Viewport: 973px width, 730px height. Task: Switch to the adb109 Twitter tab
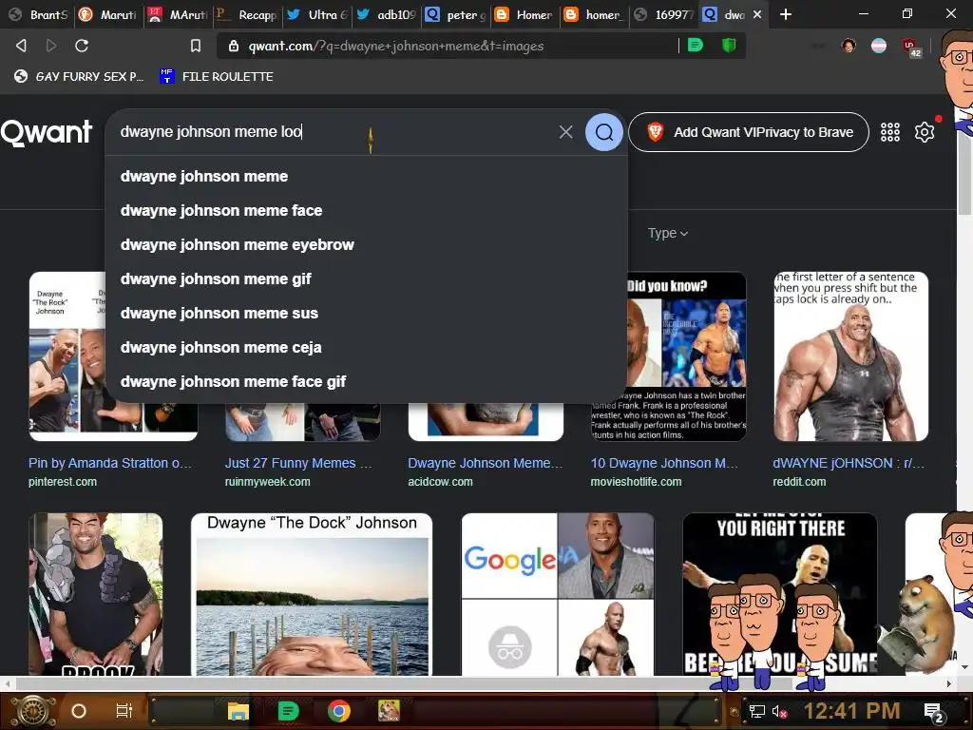pos(386,14)
